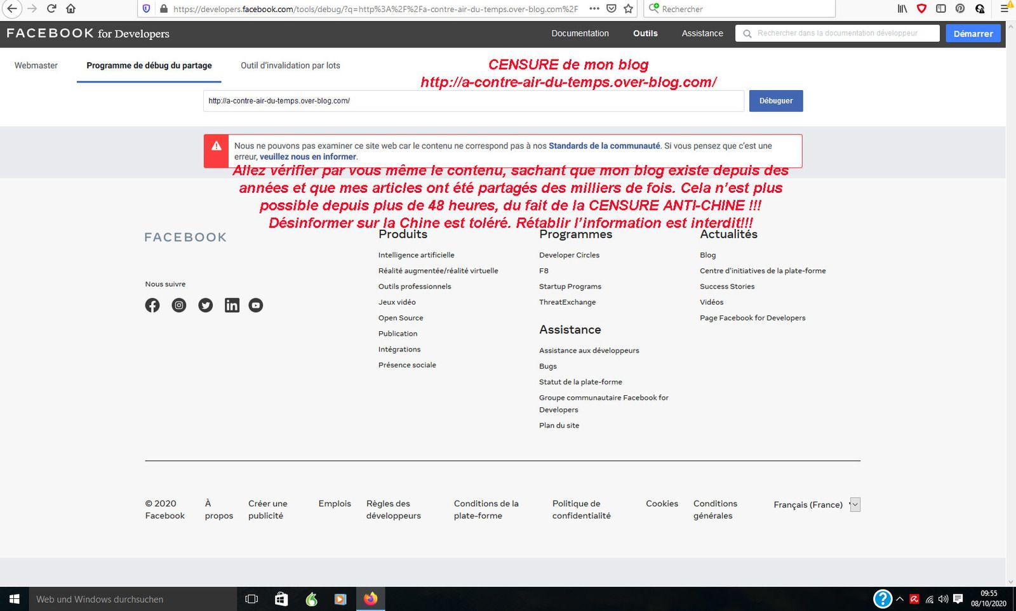Open the volume control tray icon
Viewport: 1016px width, 611px height.
click(x=943, y=599)
